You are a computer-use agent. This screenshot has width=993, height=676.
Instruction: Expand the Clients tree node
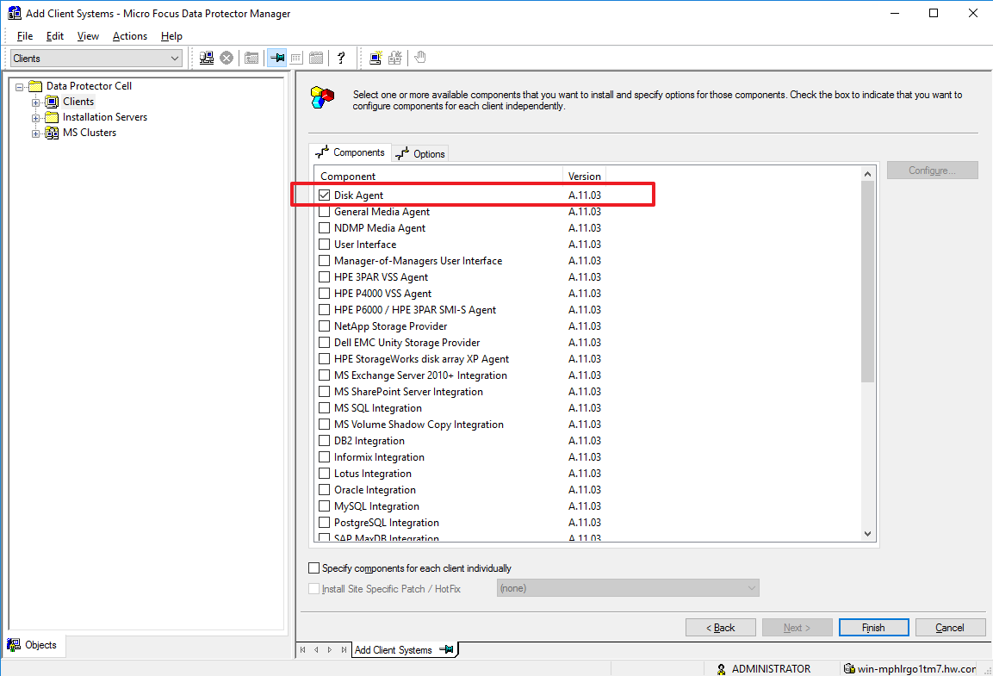(36, 102)
